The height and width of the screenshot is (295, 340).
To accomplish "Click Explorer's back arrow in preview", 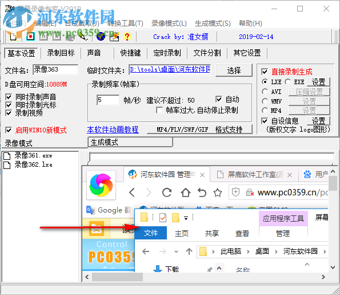I will 146,251.
